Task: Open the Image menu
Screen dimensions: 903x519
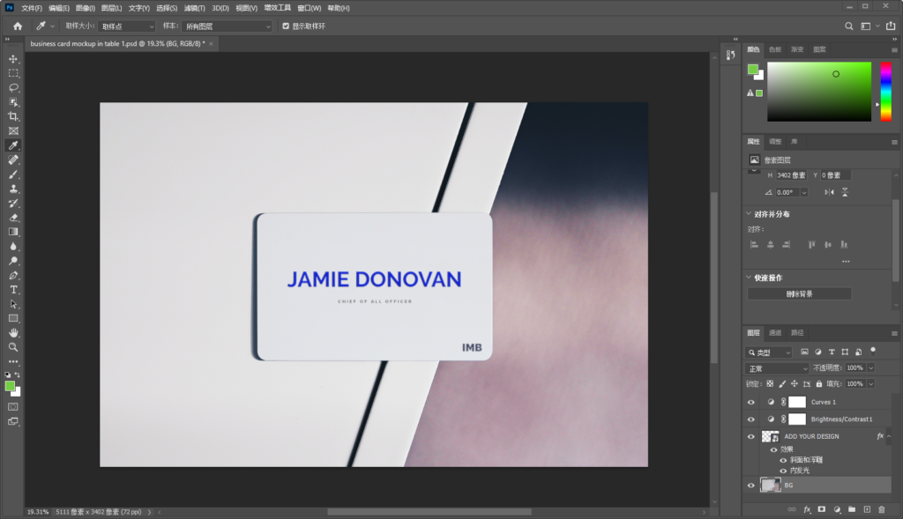Action: (x=86, y=8)
